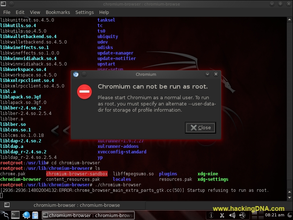
Task: Click the 08:21 am panel clock
Action: pos(274,215)
